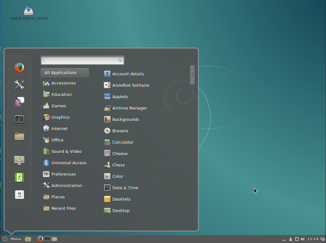Shut down with the power switch icon
The height and width of the screenshot is (243, 326).
[19, 195]
